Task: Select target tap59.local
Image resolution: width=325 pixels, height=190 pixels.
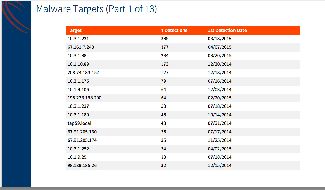Action: (x=79, y=123)
